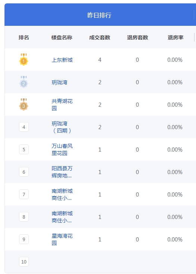Click the gold rank 1 medal icon
The height and width of the screenshot is (274, 196).
click(24, 60)
